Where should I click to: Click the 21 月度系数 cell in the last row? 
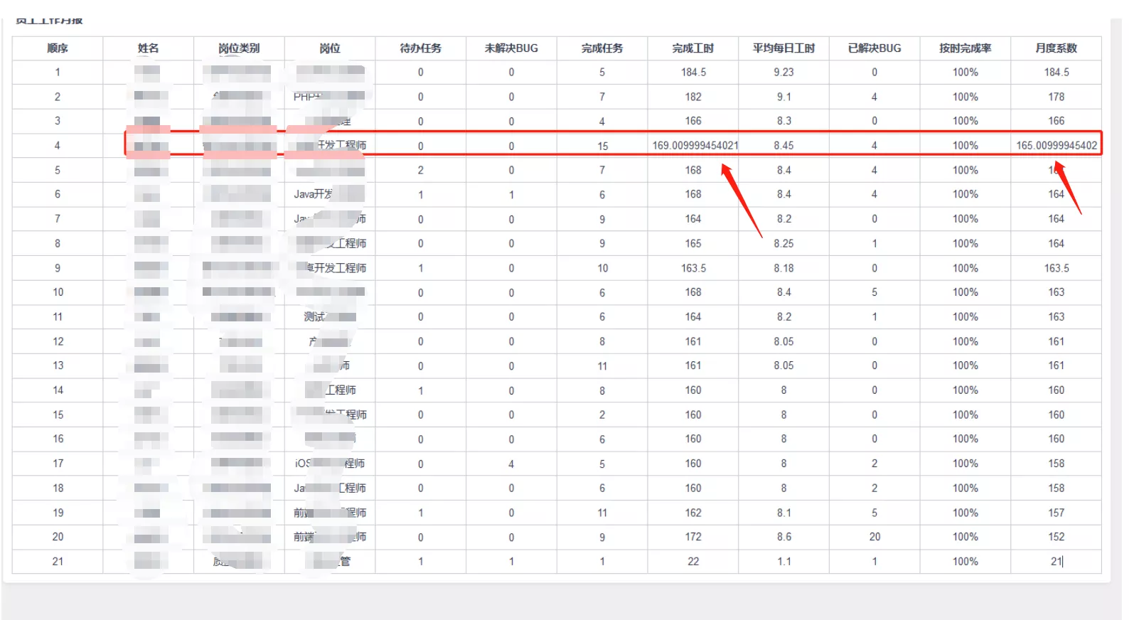click(1056, 562)
